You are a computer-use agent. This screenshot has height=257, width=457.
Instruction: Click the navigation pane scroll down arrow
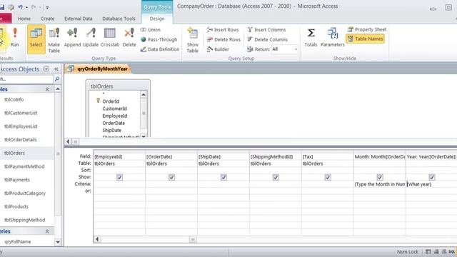pyautogui.click(x=58, y=241)
